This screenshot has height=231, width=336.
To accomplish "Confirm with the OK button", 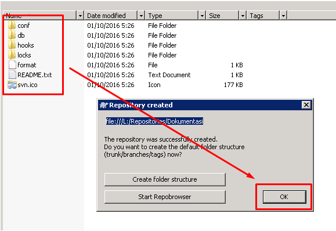I will point(284,197).
